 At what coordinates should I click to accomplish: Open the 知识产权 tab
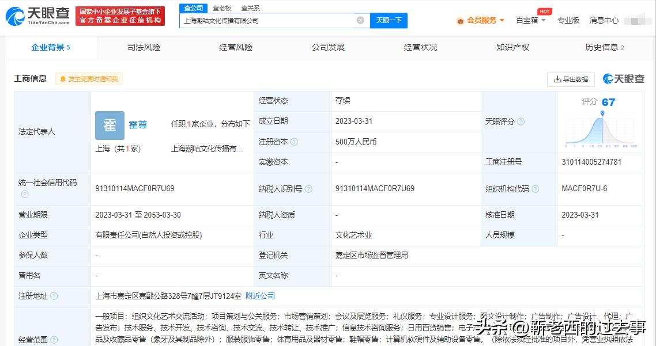512,48
